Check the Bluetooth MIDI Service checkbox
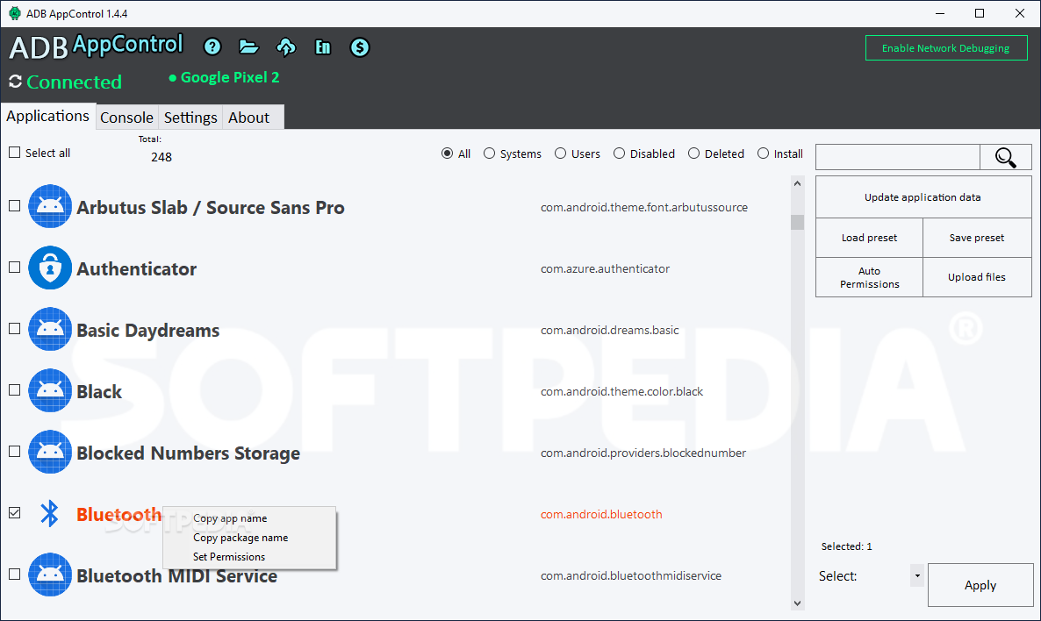This screenshot has width=1041, height=621. pyautogui.click(x=15, y=574)
